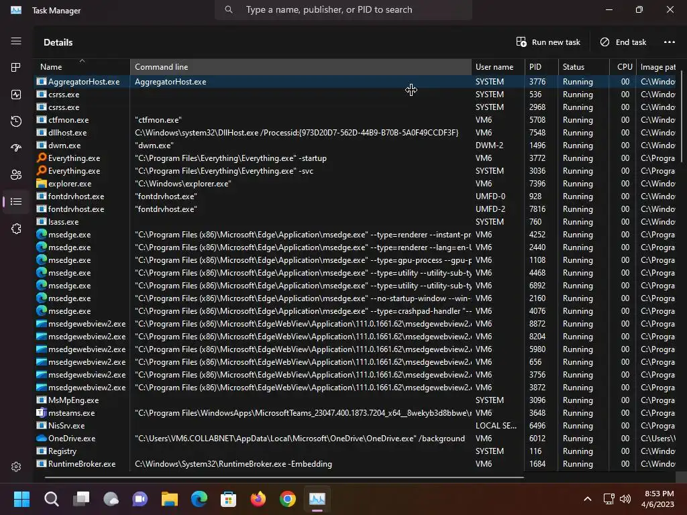Open Task View from taskbar
This screenshot has width=687, height=515.
[81, 499]
